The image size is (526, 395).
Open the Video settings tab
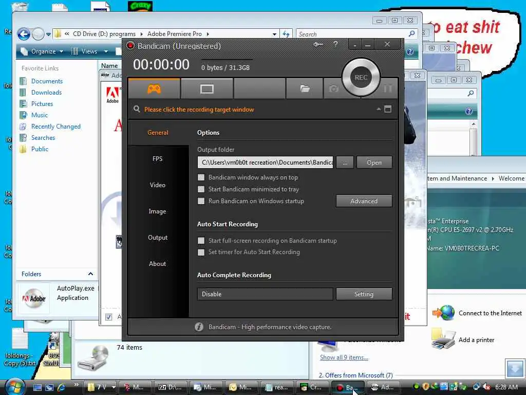tap(158, 185)
